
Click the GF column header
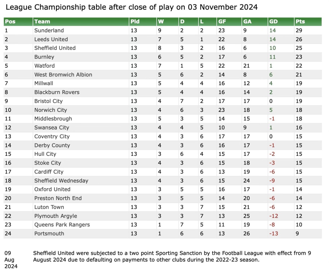pyautogui.click(x=222, y=21)
